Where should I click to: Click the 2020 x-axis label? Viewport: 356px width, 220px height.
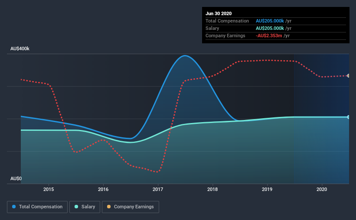(322, 189)
